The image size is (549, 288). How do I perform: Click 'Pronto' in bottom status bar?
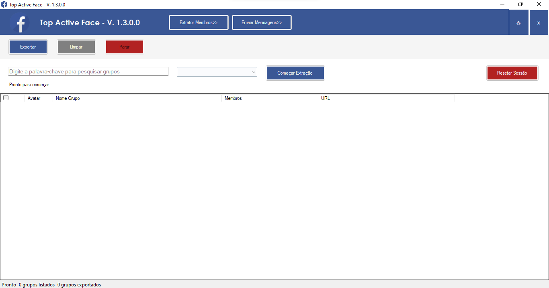click(9, 285)
